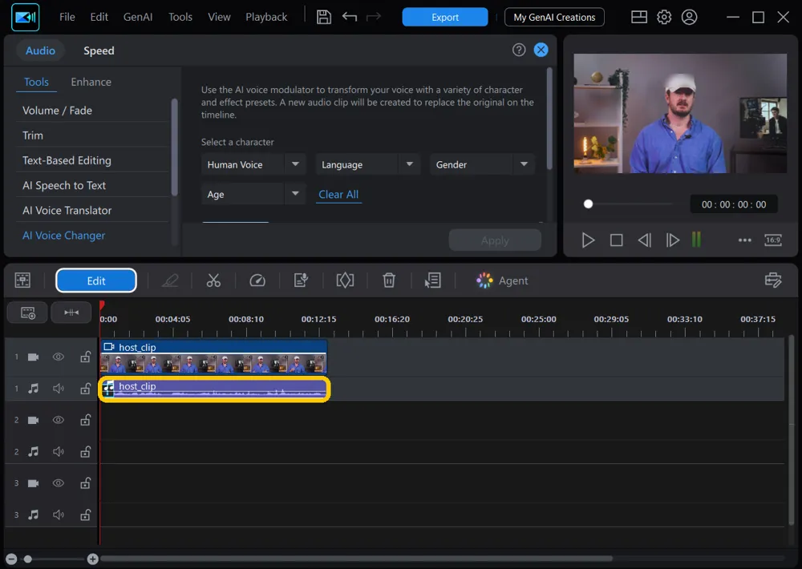Open the Age dropdown
The width and height of the screenshot is (802, 569).
253,194
